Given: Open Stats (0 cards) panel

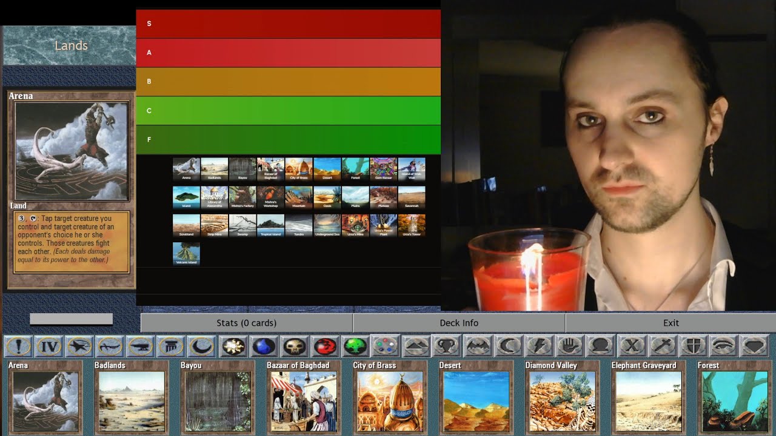Looking at the screenshot, I should pyautogui.click(x=246, y=323).
